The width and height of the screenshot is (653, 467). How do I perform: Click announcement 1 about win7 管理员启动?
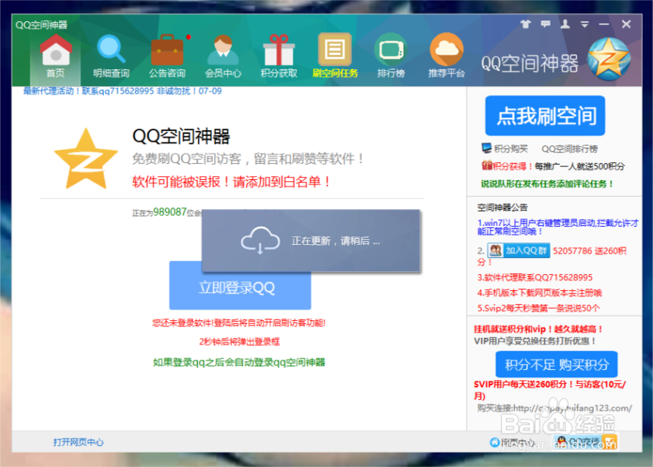click(558, 227)
